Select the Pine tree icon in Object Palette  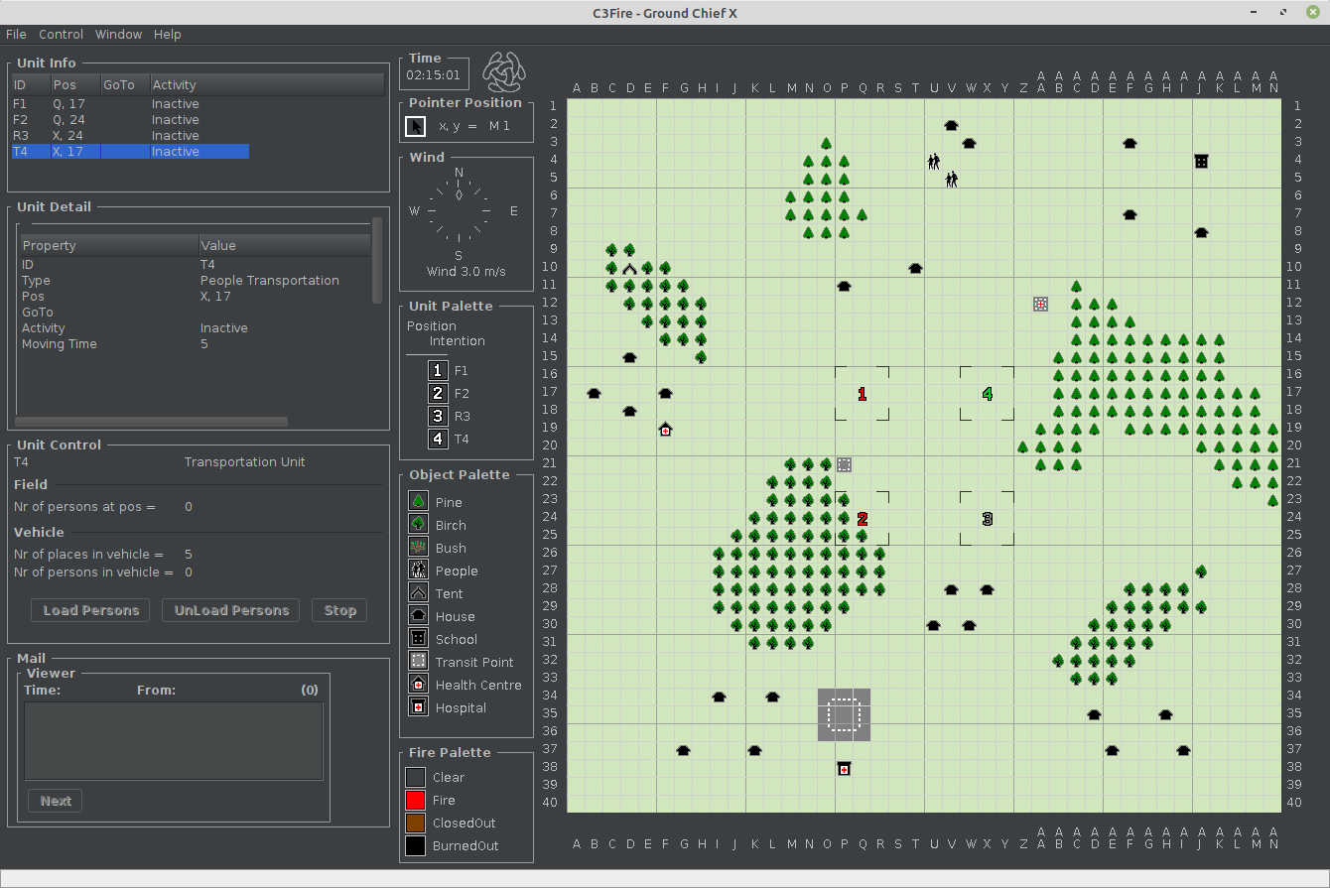[x=418, y=502]
